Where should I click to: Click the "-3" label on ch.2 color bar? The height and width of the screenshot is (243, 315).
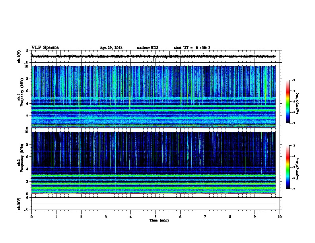[293, 146]
